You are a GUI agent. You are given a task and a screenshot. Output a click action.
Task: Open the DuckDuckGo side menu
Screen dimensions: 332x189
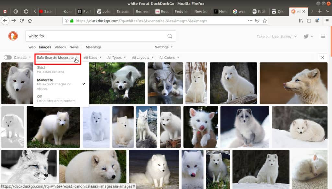[323, 36]
